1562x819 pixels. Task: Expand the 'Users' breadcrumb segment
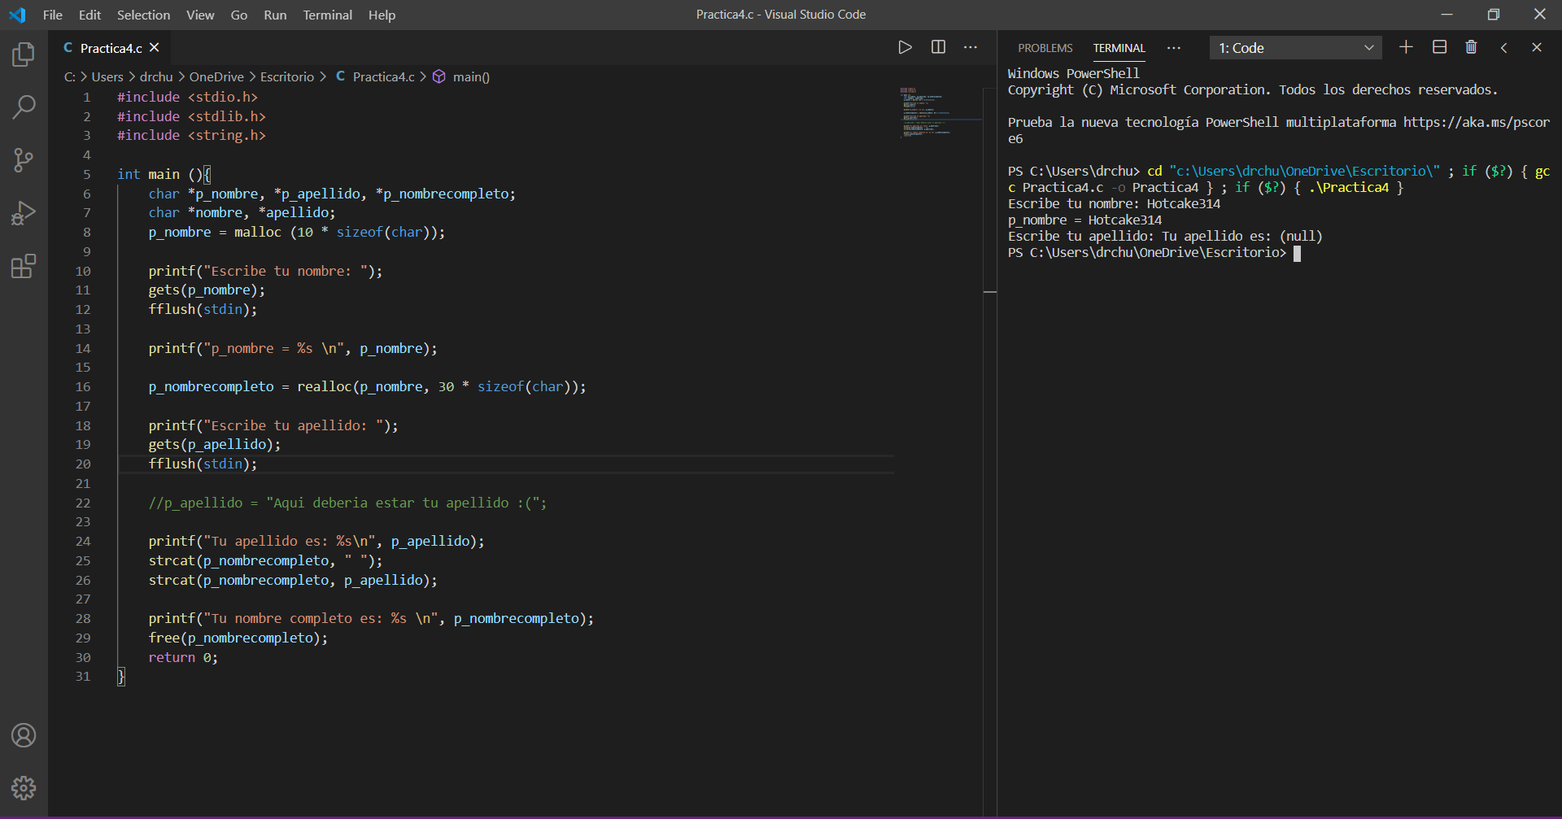(x=107, y=76)
